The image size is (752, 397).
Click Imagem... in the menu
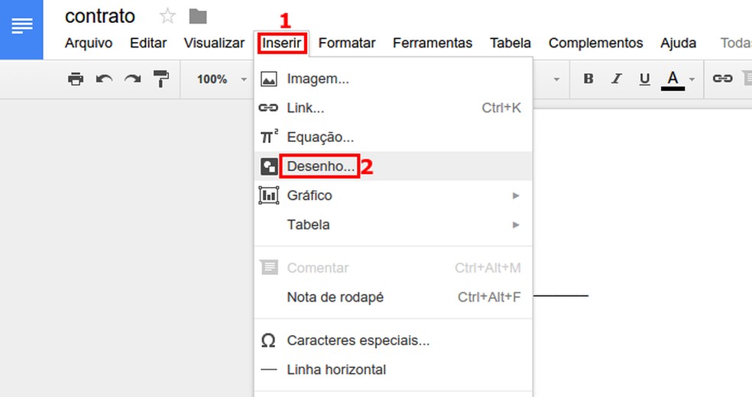coord(318,79)
